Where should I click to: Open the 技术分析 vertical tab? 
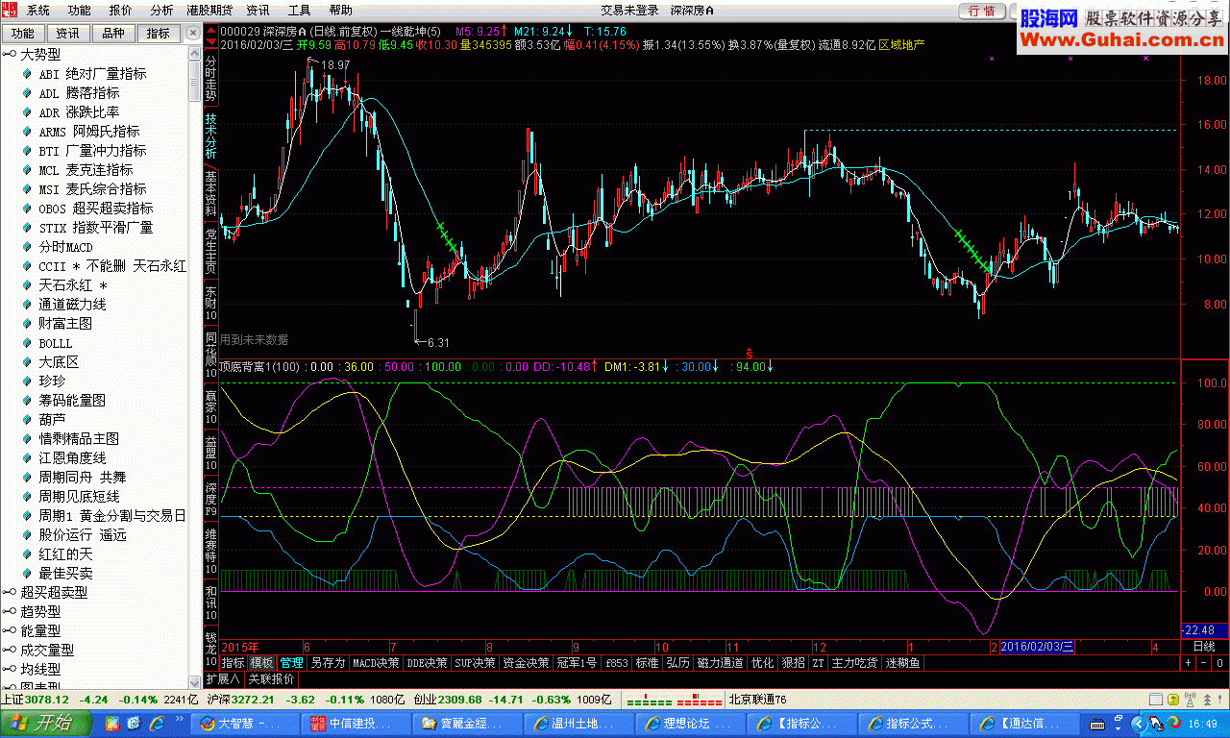pos(211,135)
